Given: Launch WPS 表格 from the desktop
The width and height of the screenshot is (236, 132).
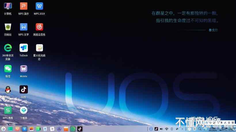Looking at the screenshot, I should coord(8,110).
